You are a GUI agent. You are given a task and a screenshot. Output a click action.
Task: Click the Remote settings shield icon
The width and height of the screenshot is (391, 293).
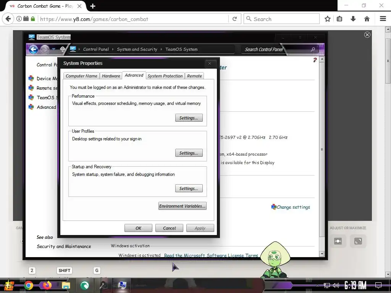31,88
